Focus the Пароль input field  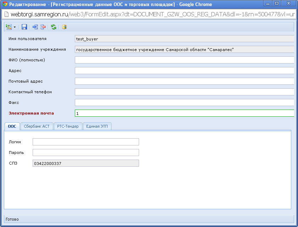[85, 153]
